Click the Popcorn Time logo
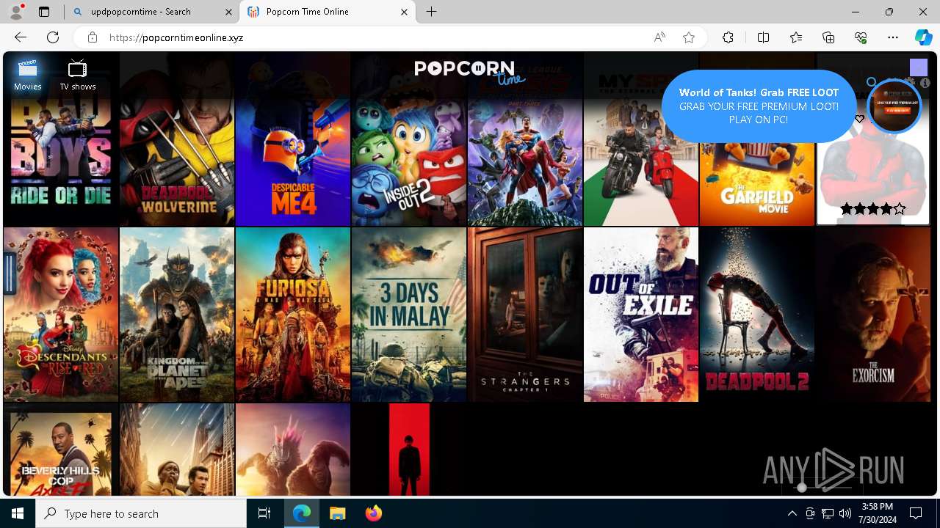This screenshot has height=528, width=940. coord(470,72)
